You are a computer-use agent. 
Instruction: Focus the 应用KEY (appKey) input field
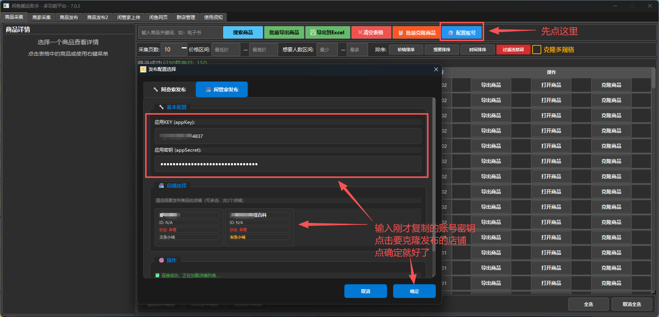[x=288, y=136]
